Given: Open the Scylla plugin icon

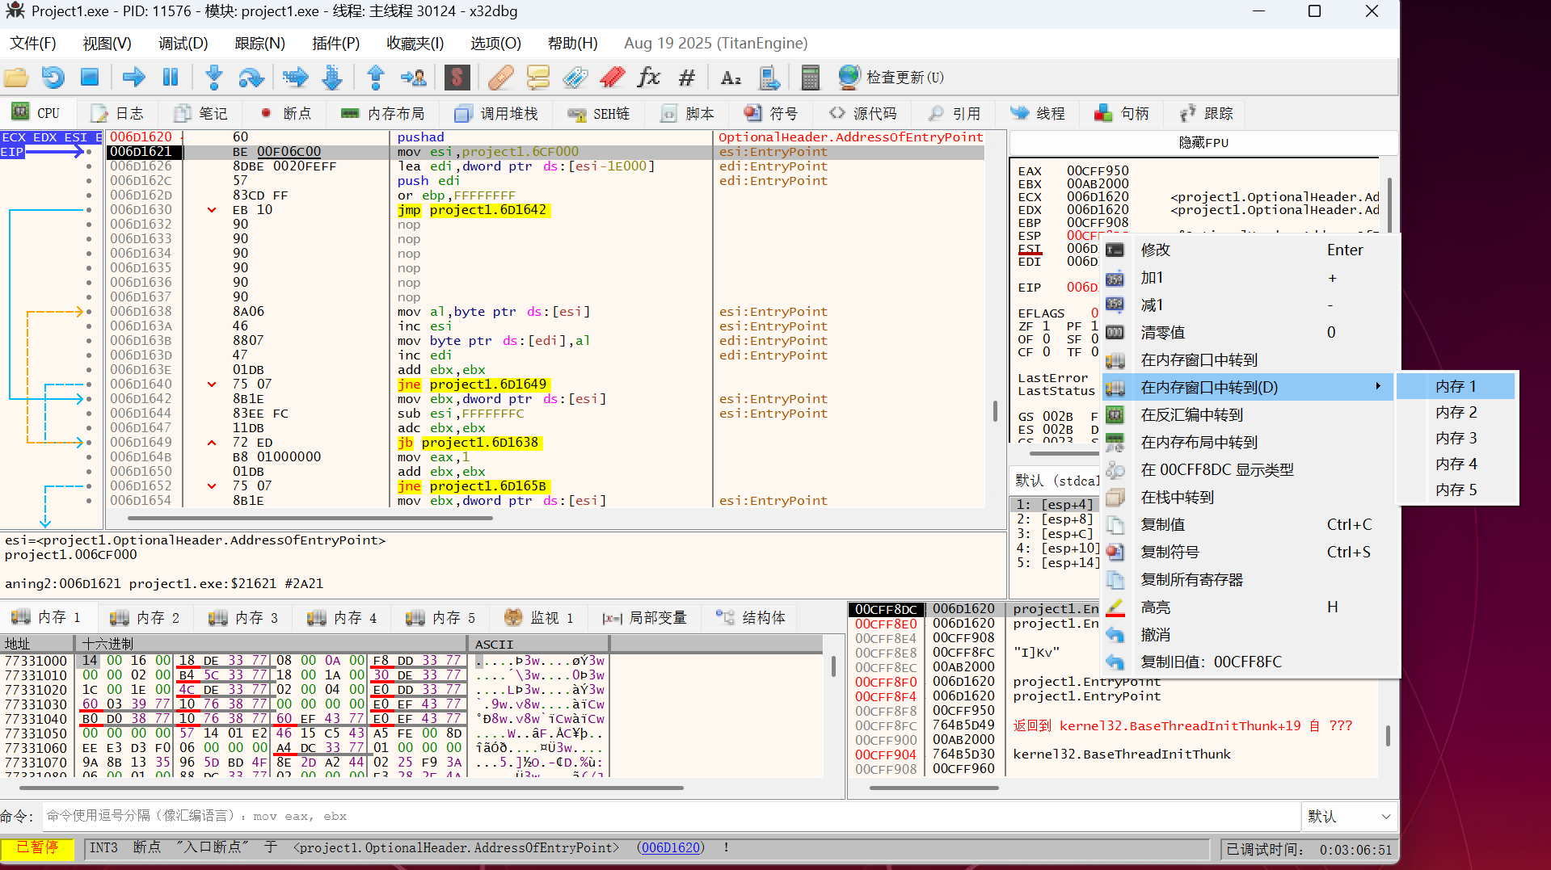Looking at the screenshot, I should tap(457, 78).
